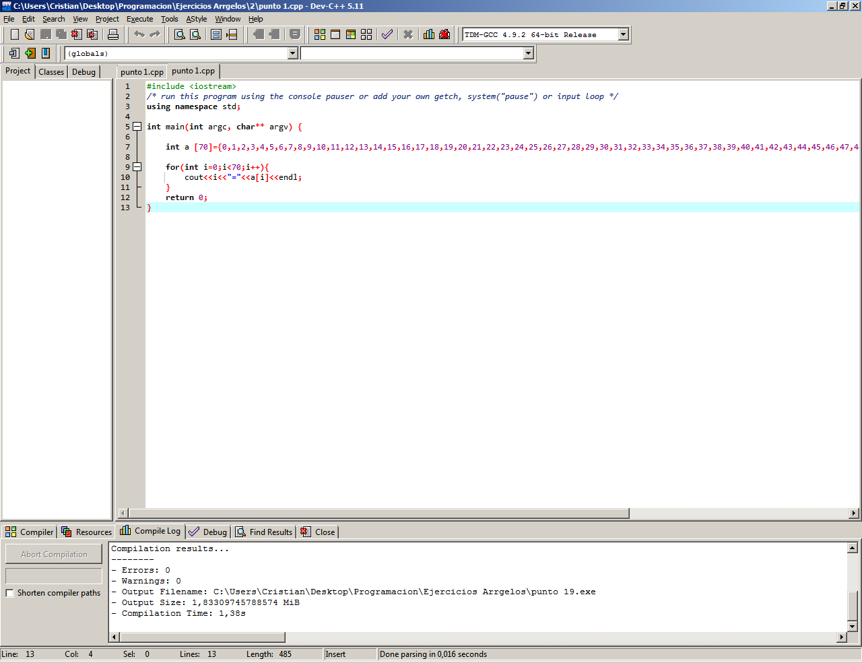This screenshot has height=663, width=862.
Task: Toggle the Shorten compiler paths checkbox
Action: click(x=9, y=593)
